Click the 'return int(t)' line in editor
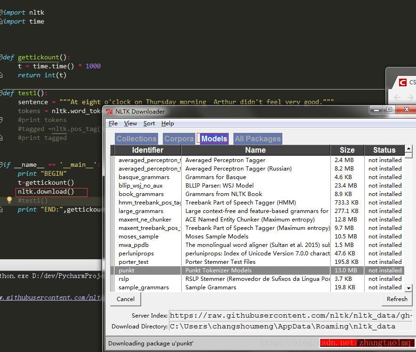This screenshot has height=352, width=416. (42, 75)
